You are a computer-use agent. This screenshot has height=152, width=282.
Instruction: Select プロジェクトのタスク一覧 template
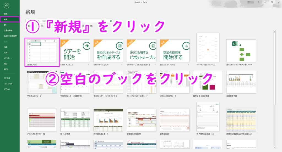(x=42, y=120)
